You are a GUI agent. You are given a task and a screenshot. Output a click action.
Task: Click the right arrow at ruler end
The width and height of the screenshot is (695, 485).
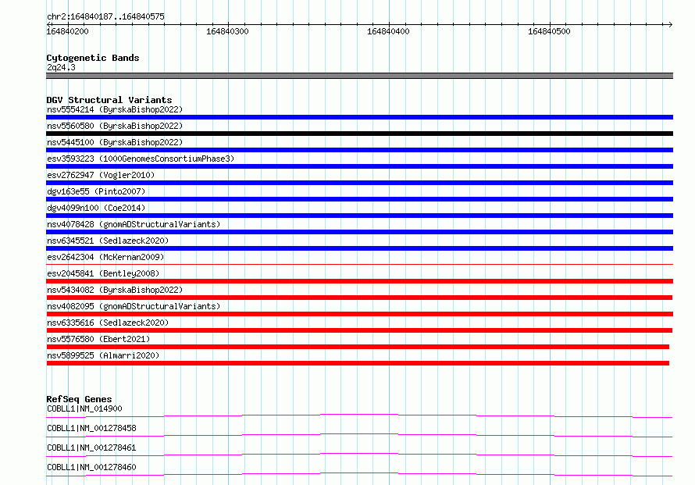coord(670,24)
